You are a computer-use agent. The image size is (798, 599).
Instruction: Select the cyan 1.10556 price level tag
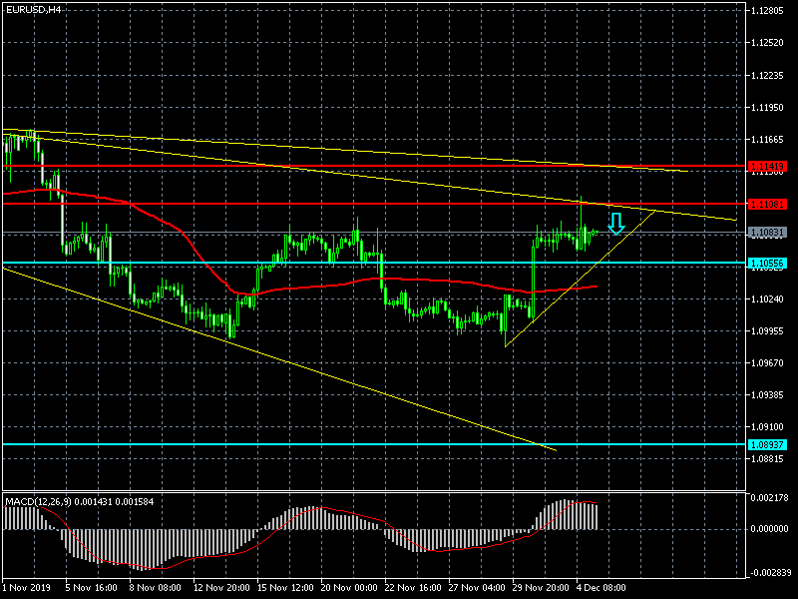(767, 263)
